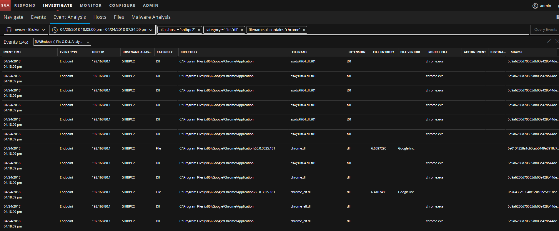The image size is (559, 231).
Task: Click the database icon beside nwsrv - Broker
Action: point(9,30)
